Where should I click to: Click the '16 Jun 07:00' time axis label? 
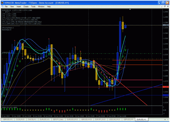48,116
